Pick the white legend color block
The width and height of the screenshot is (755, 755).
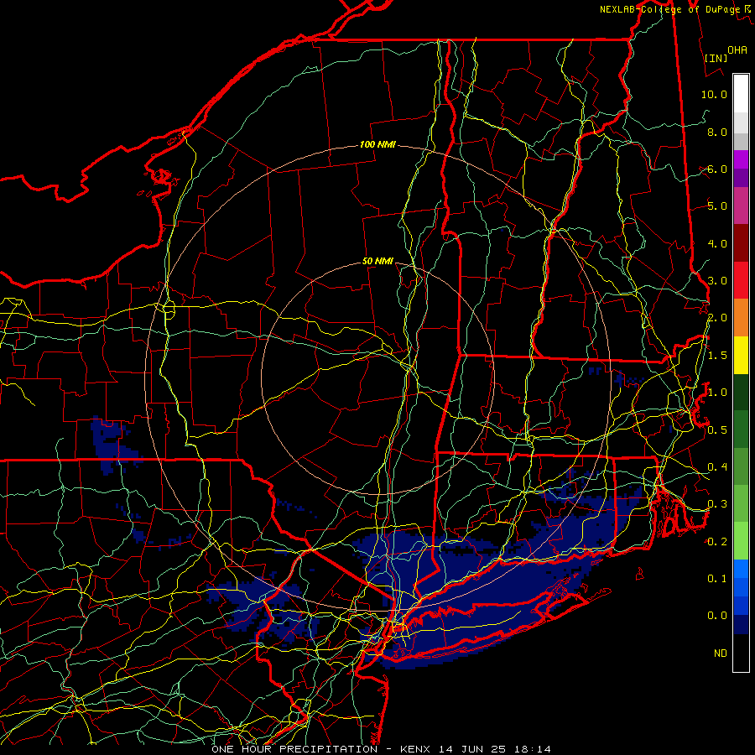coord(741,94)
